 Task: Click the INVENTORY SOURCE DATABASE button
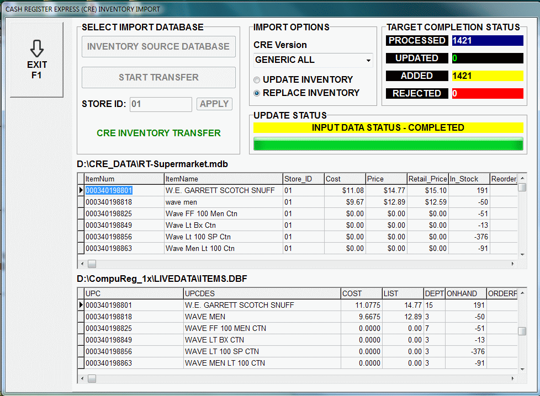158,47
